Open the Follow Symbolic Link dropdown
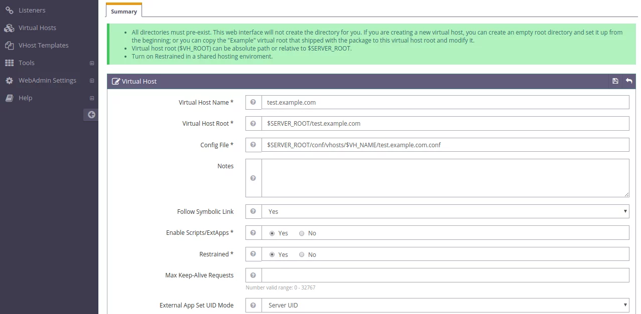 pyautogui.click(x=445, y=211)
